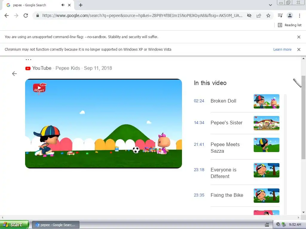Viewport: 306px width, 229px height.
Task: Click the Pepee Kids channel name
Action: click(x=68, y=68)
